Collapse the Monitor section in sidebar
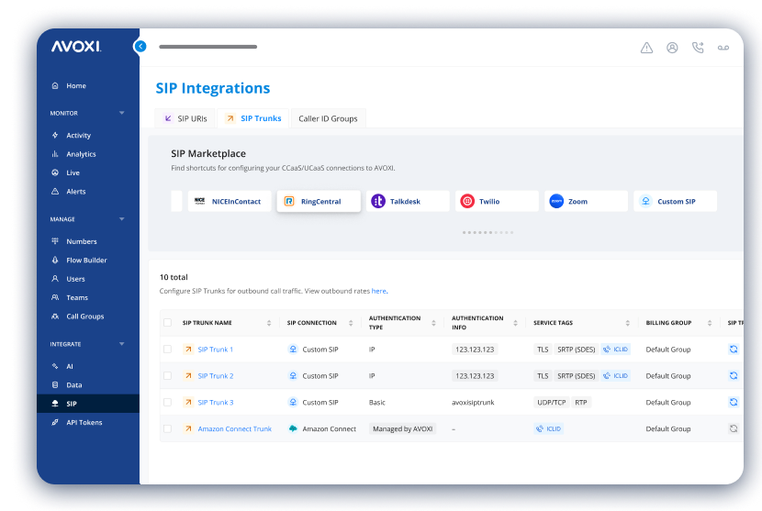The height and width of the screenshot is (511, 762). click(122, 113)
